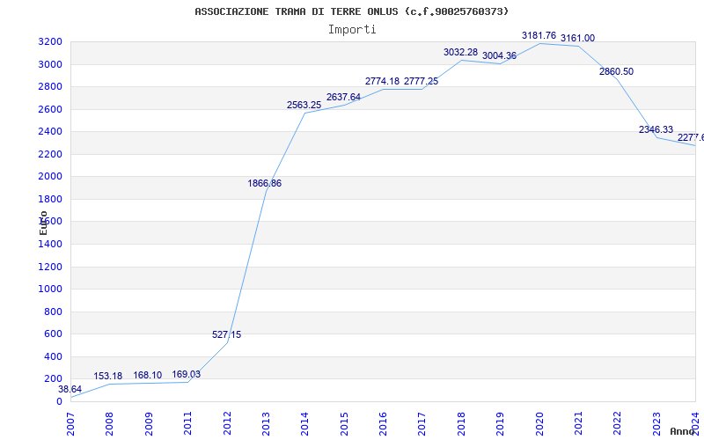Select the 2860.50 data label
The height and width of the screenshot is (440, 704).
617,71
